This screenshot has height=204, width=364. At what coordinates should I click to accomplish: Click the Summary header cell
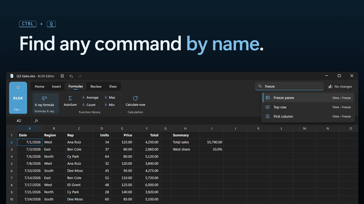tap(185, 135)
